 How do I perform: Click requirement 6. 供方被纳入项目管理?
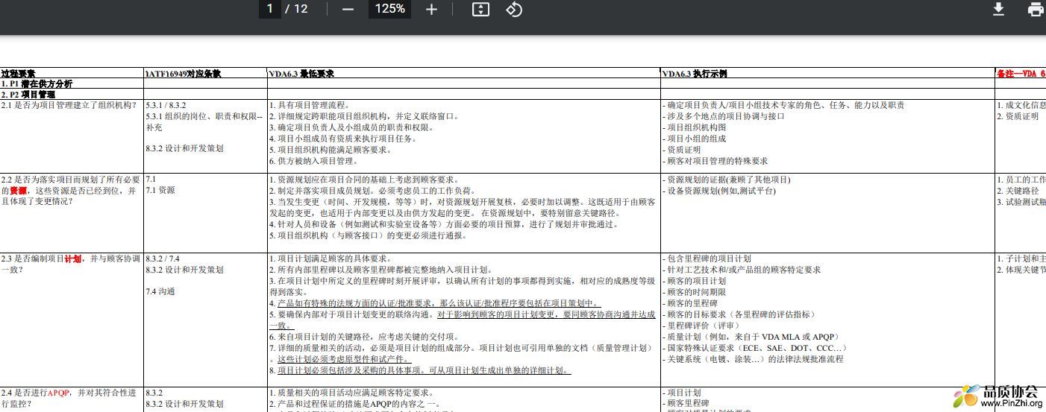point(314,161)
